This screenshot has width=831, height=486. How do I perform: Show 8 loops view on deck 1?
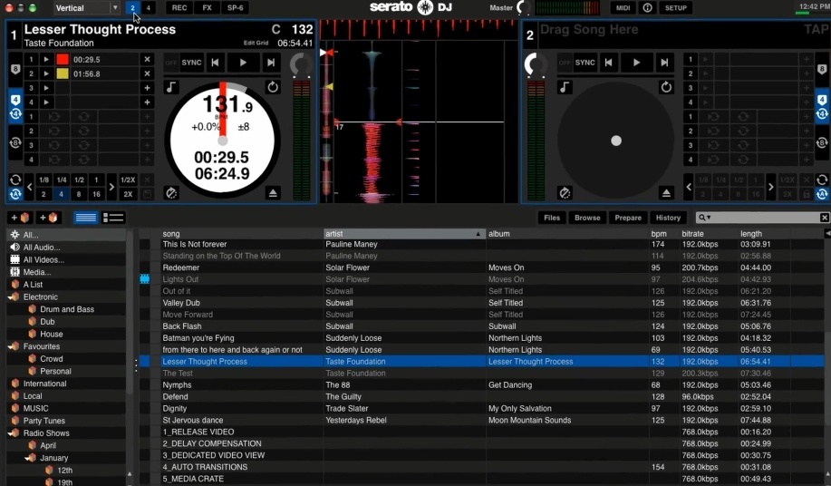tap(15, 143)
